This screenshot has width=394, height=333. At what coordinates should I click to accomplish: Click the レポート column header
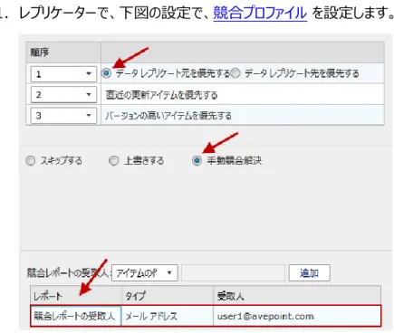point(76,296)
